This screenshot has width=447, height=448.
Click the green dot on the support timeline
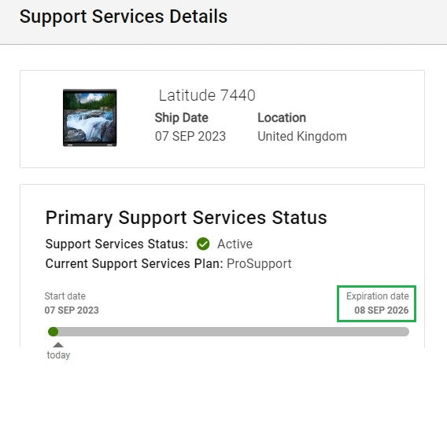(x=54, y=332)
